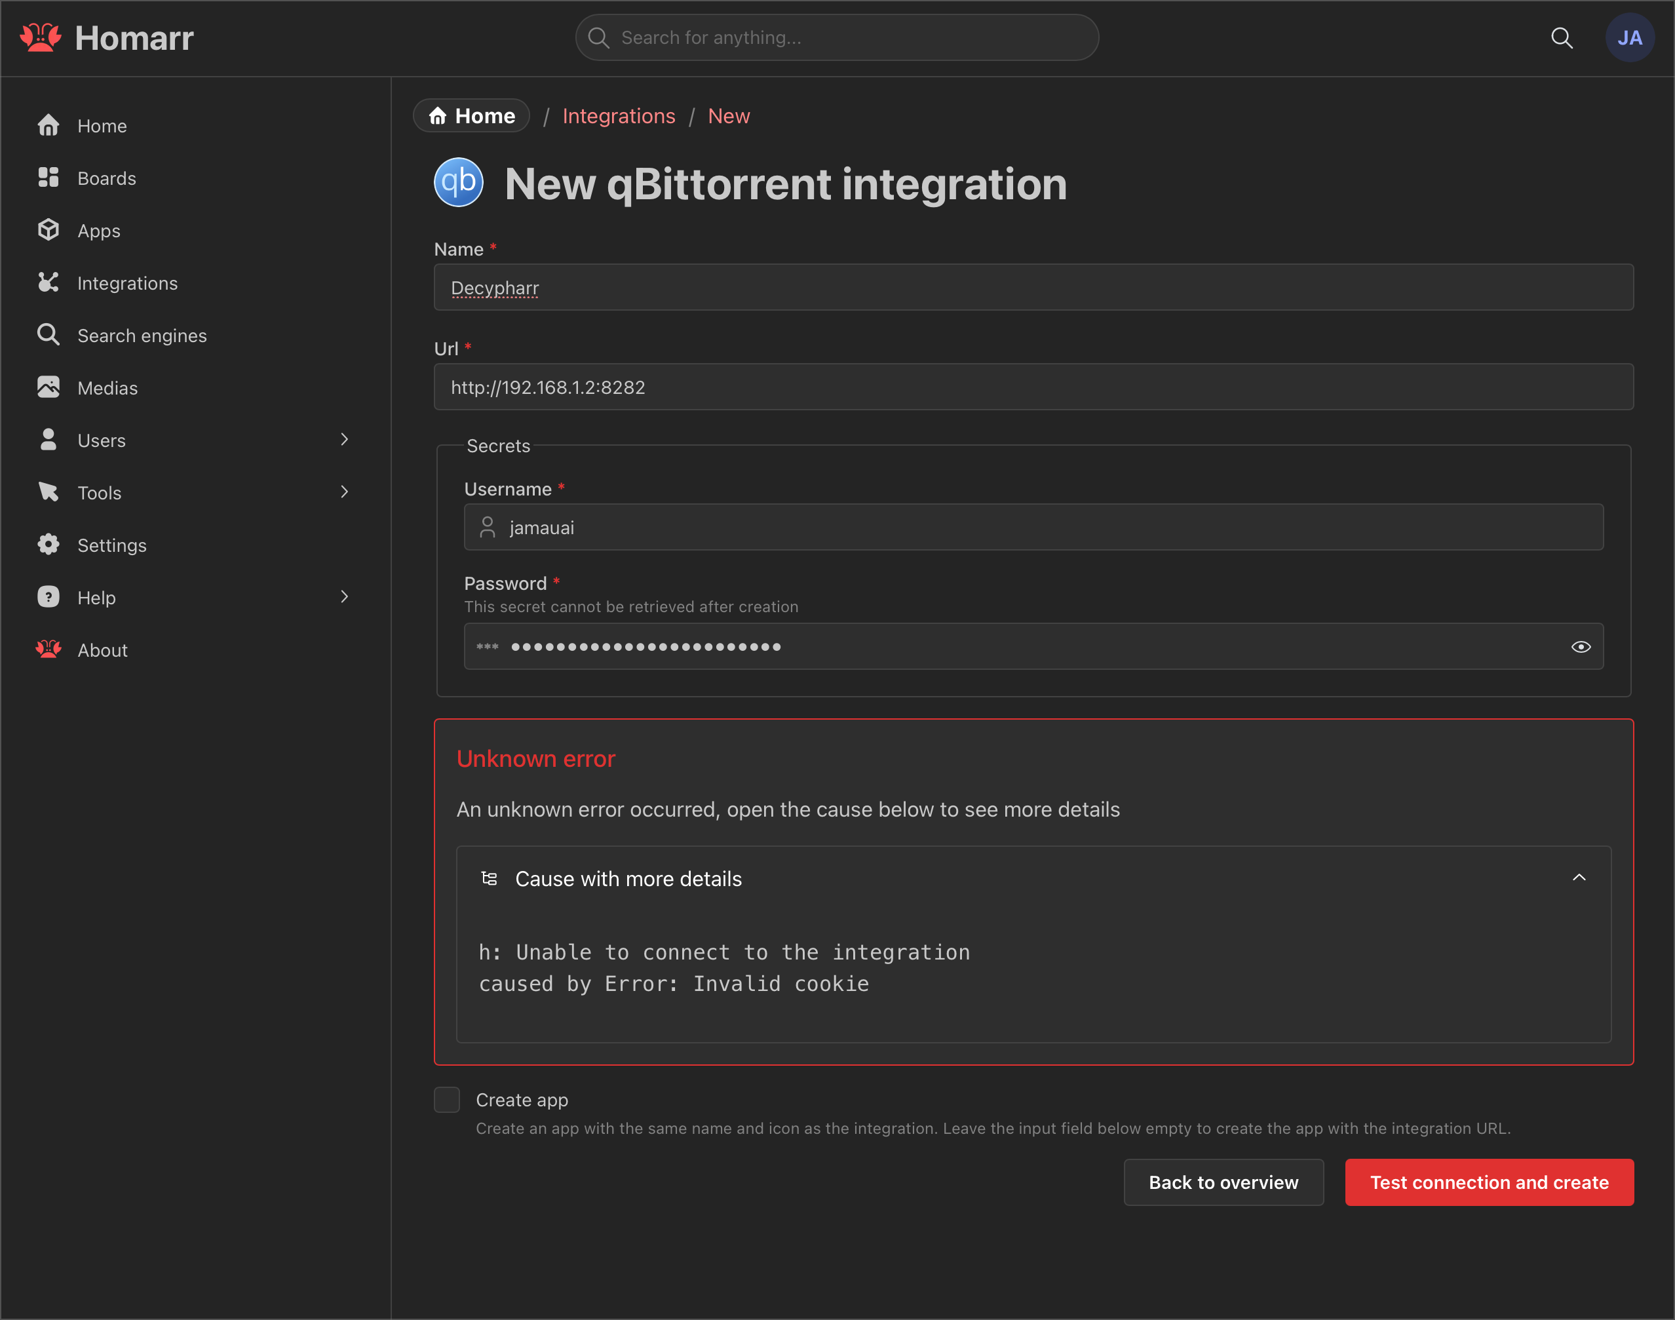Click the Back to overview button
The image size is (1675, 1320).
pos(1223,1182)
